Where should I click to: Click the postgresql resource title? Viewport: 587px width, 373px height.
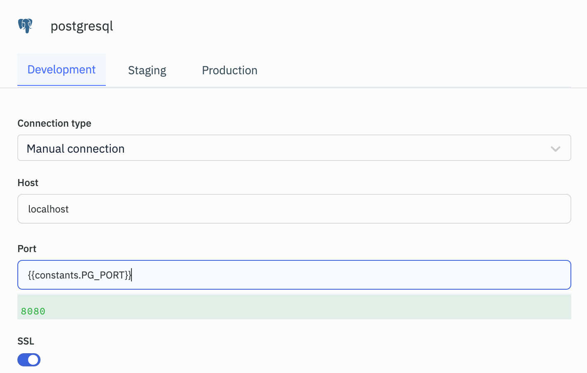click(x=81, y=26)
